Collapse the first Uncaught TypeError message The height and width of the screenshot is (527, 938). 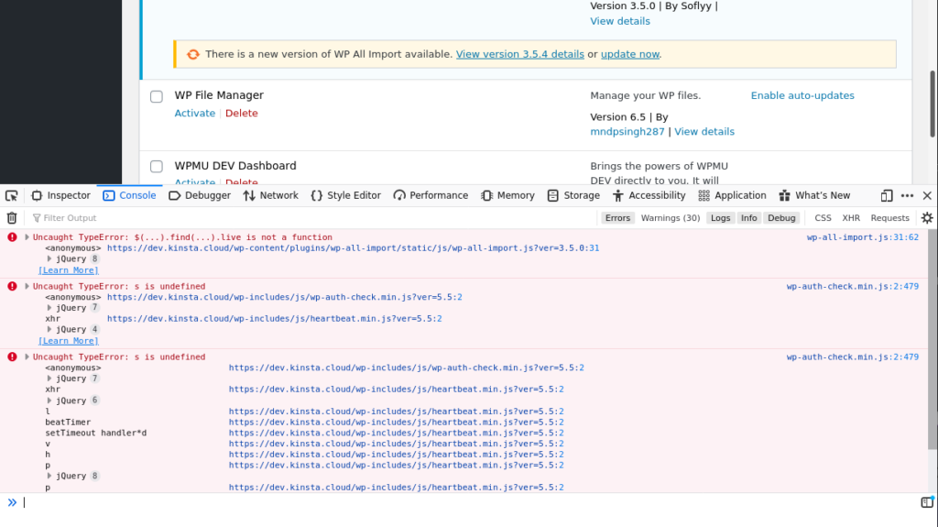coord(27,237)
